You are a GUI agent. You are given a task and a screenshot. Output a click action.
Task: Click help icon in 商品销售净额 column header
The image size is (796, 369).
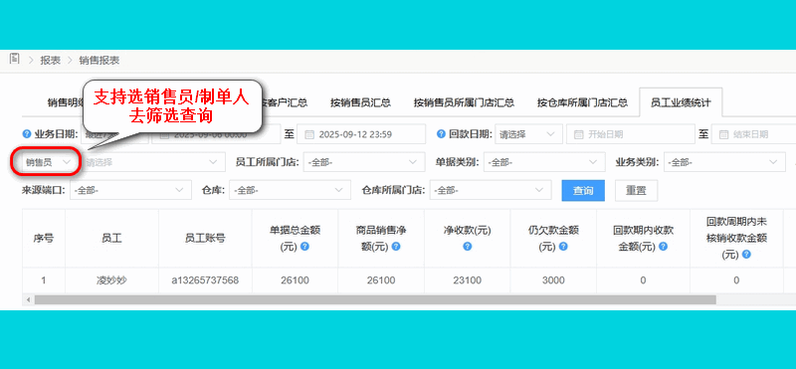[x=396, y=247]
